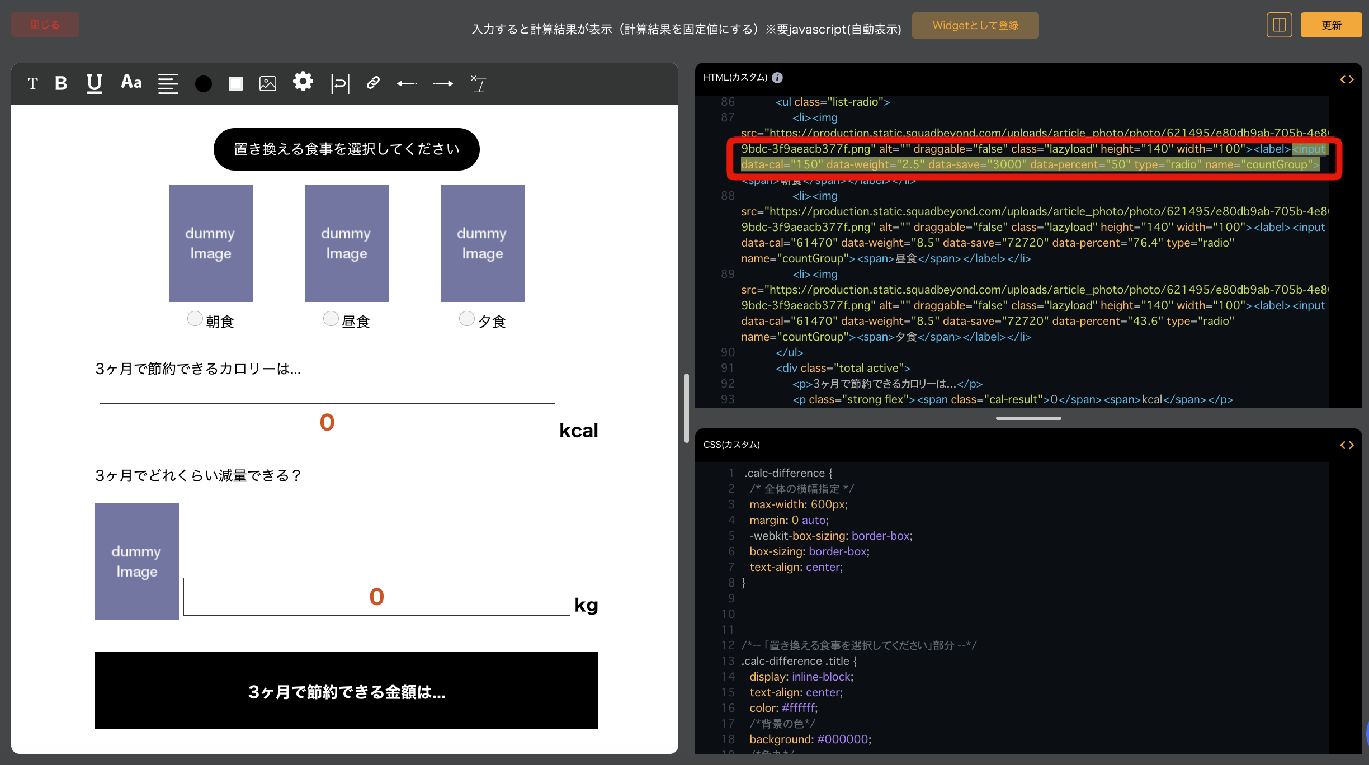The image size is (1369, 765).
Task: Open the font size Aa tool
Action: point(131,83)
